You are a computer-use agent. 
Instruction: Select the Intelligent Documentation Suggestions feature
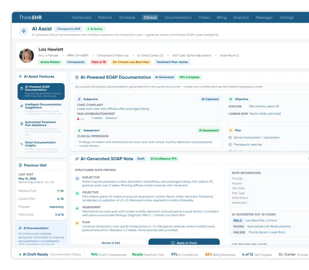[x=41, y=109]
